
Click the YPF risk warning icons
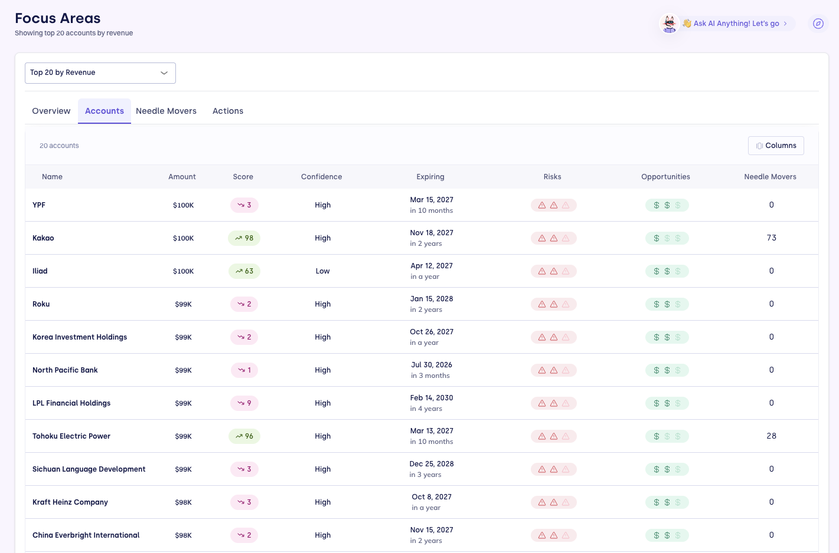554,205
